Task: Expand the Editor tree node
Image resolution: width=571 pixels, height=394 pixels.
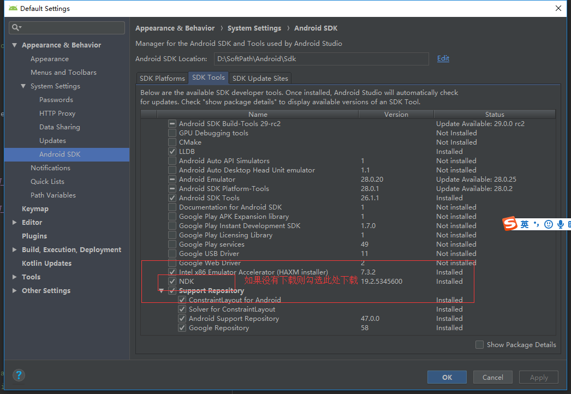Action: tap(15, 223)
